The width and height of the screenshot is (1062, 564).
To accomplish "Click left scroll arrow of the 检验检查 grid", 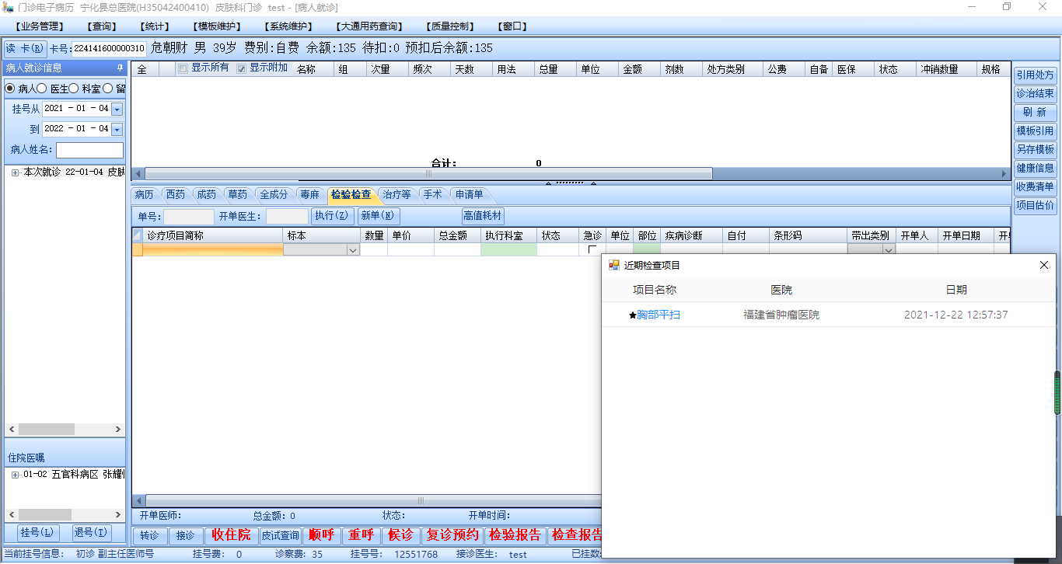I will pos(138,501).
